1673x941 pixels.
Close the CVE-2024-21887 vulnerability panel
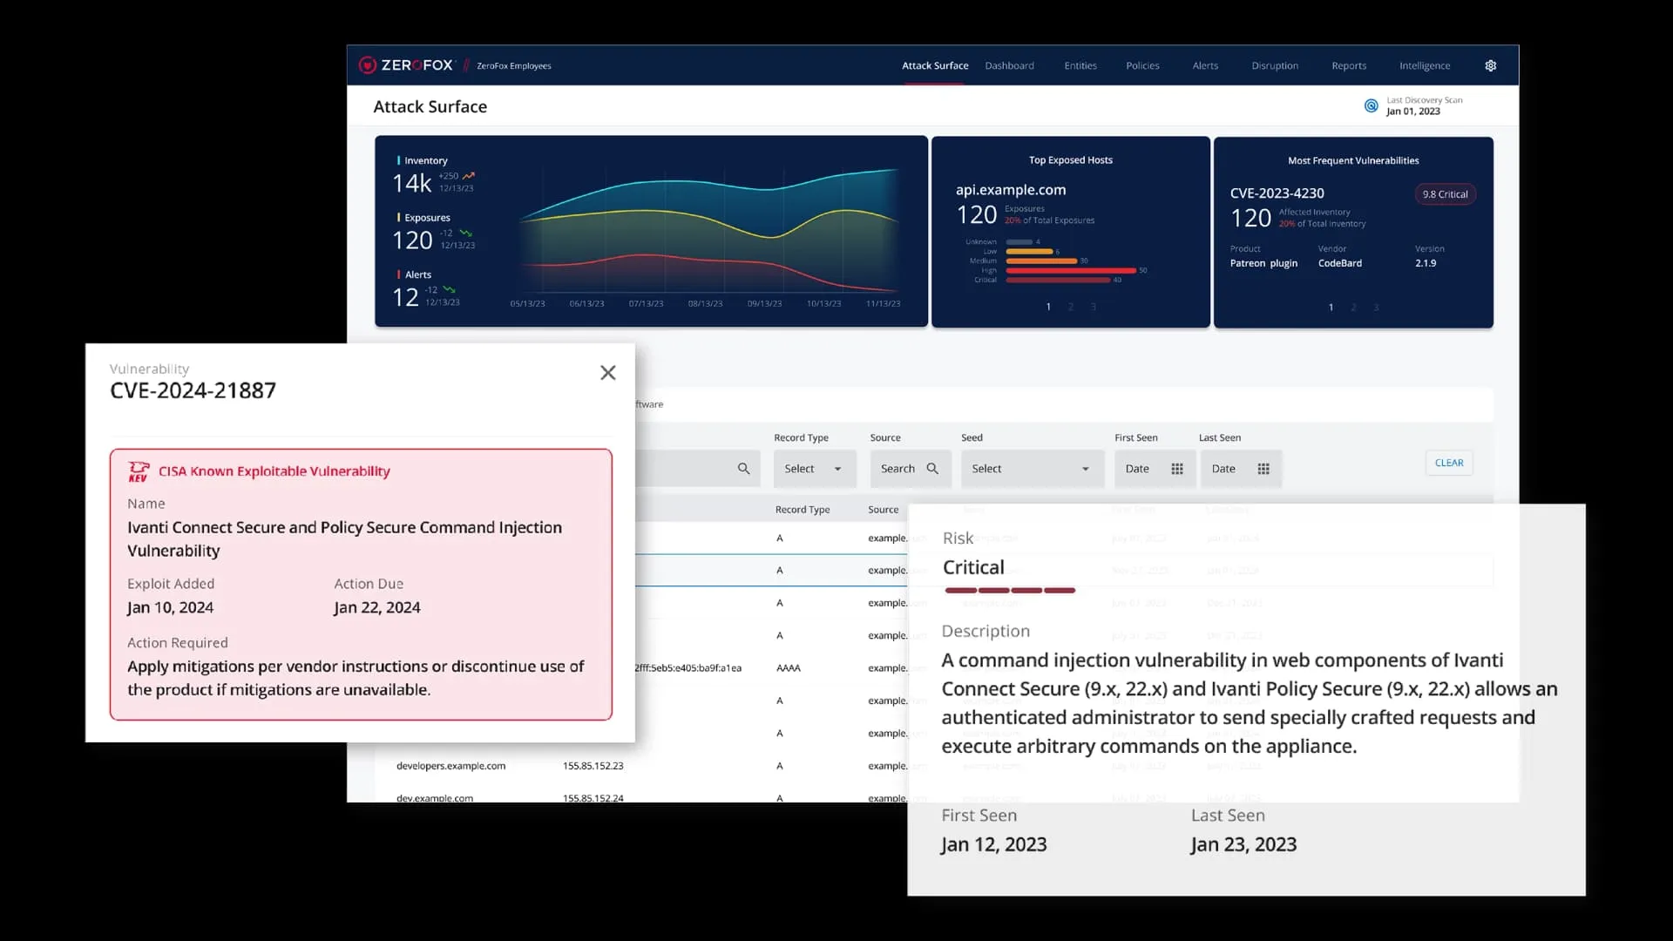607,373
